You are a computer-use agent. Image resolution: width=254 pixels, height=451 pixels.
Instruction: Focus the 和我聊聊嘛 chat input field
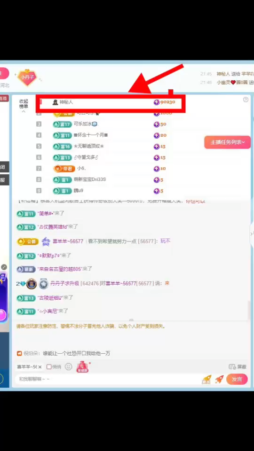click(x=108, y=379)
